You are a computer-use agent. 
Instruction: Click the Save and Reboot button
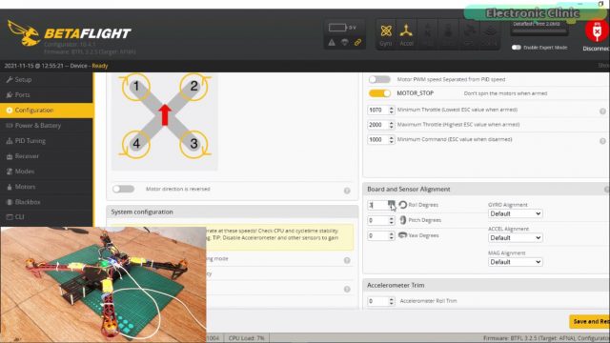pyautogui.click(x=589, y=322)
